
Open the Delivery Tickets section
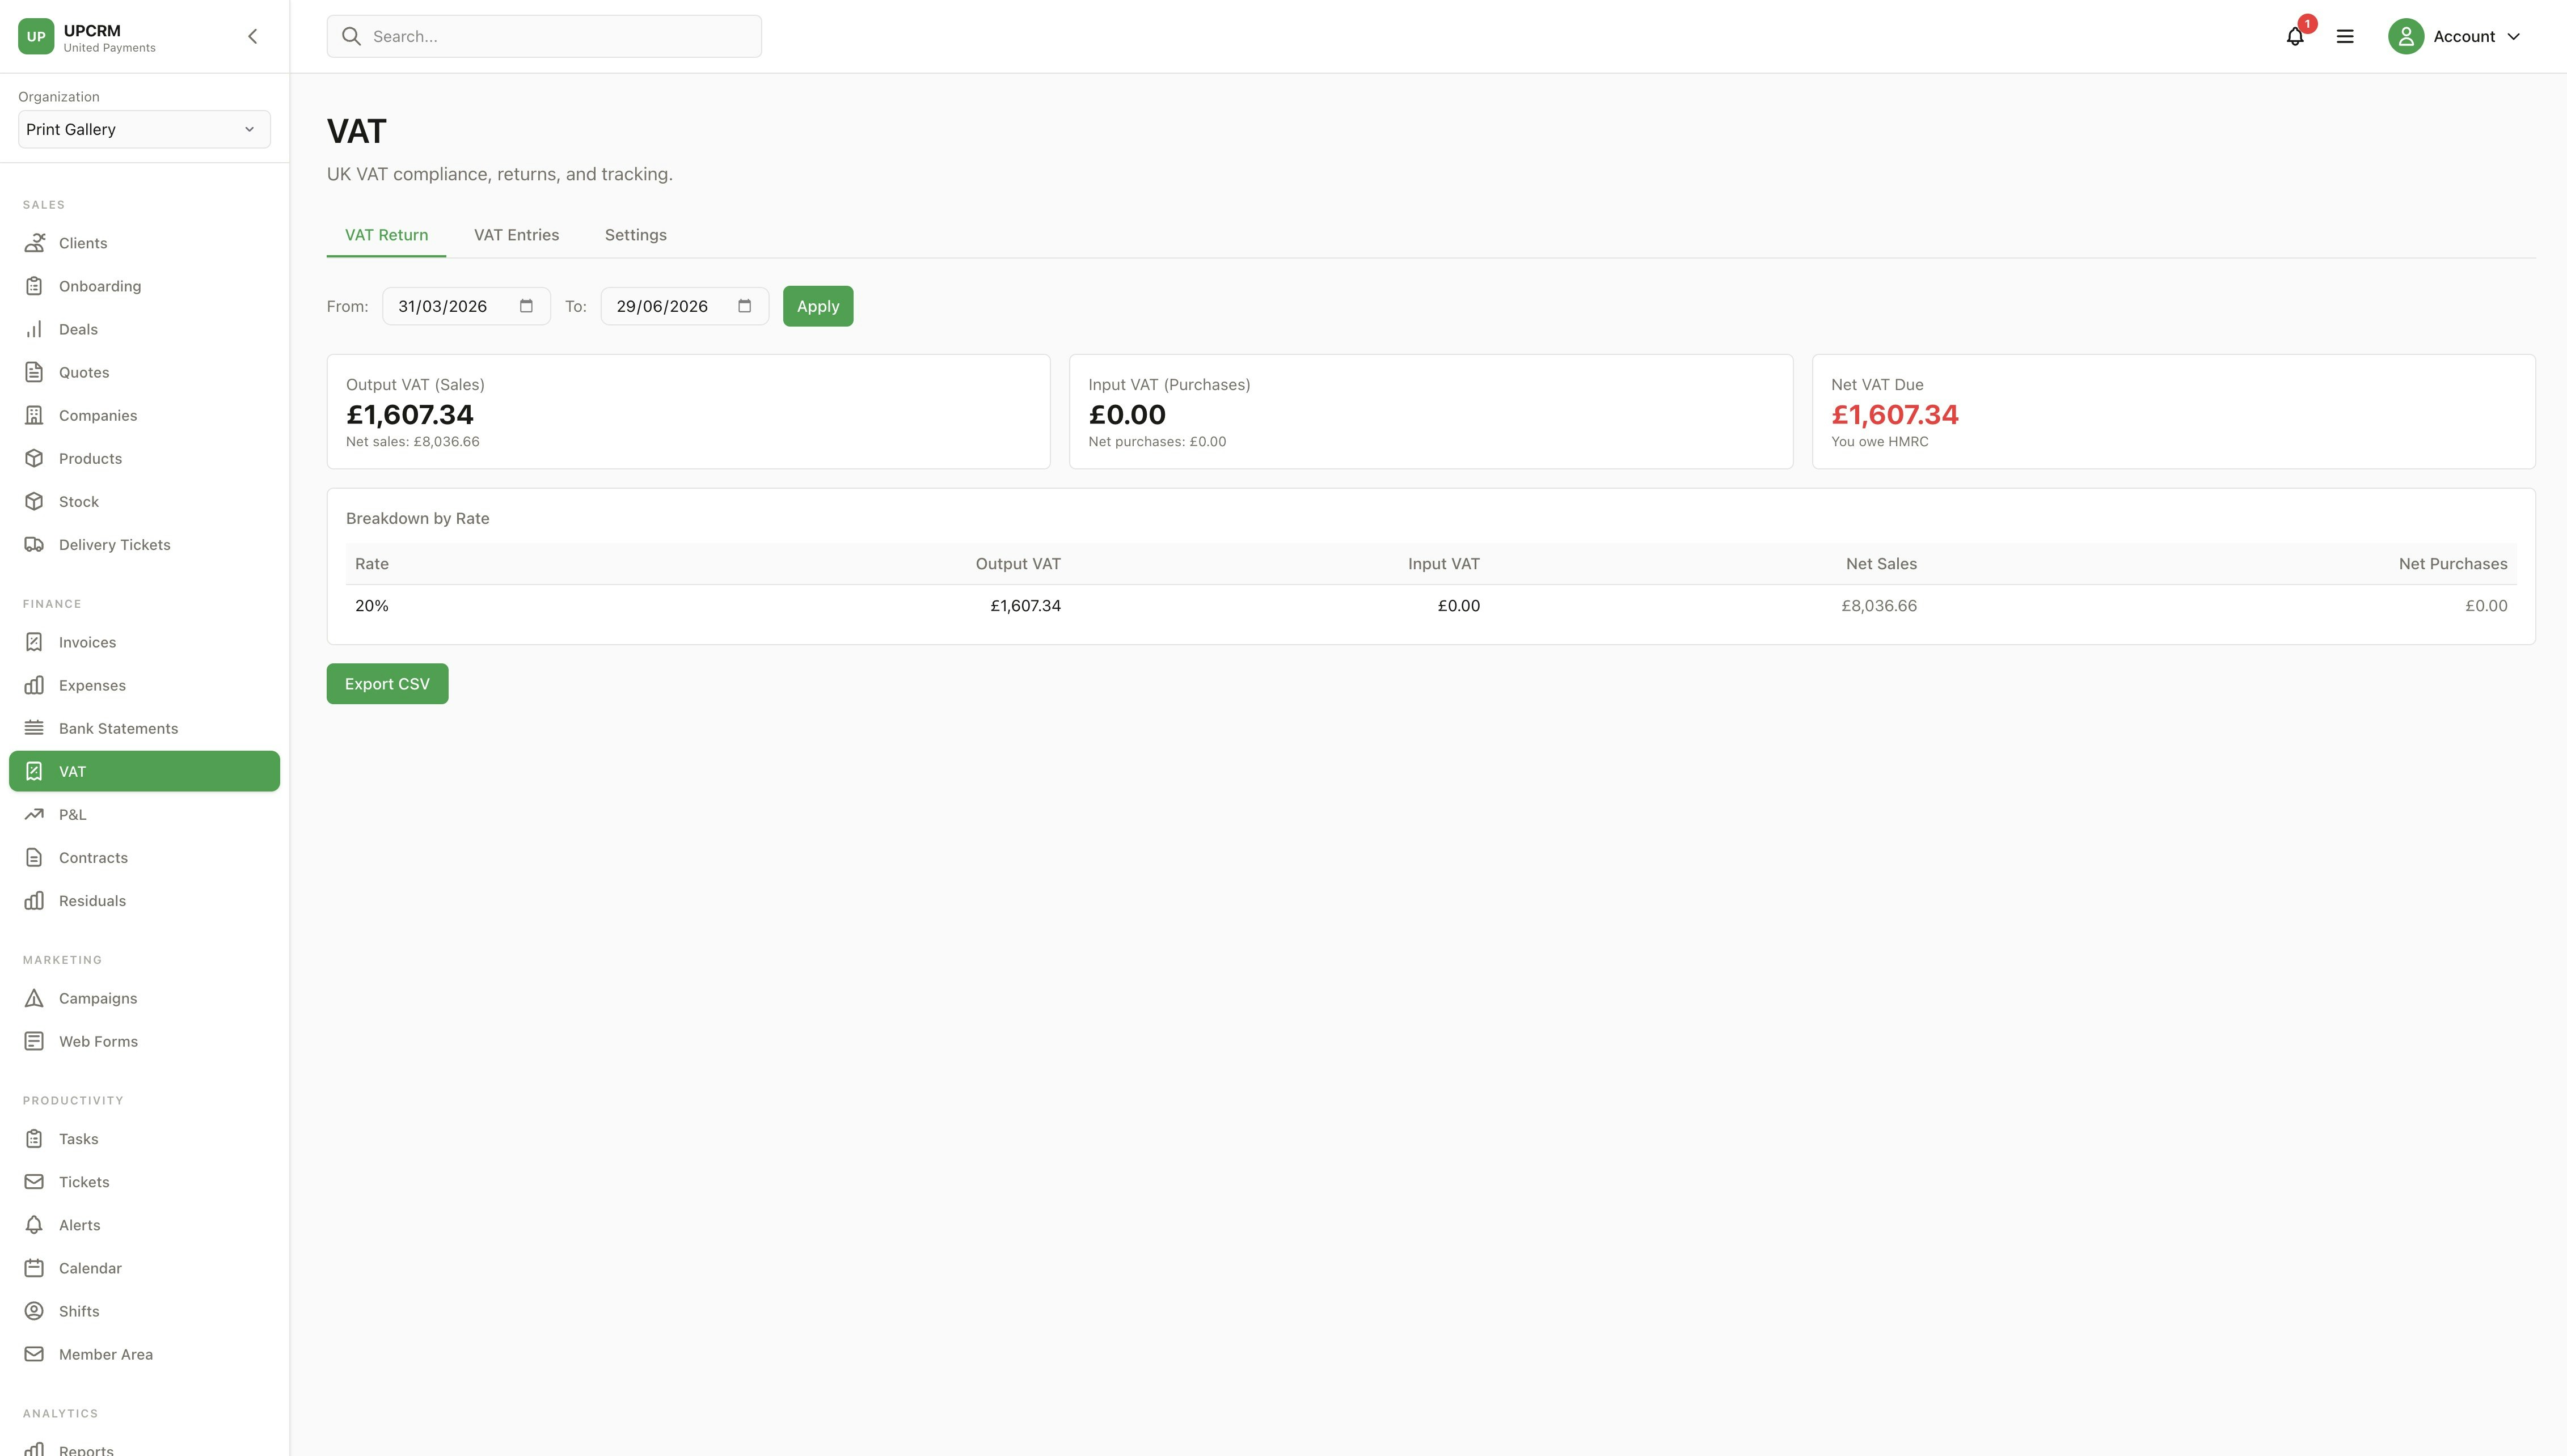click(x=114, y=544)
